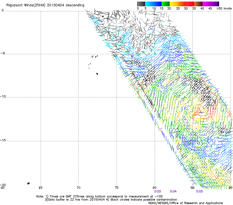Select the magenta-purple 40-50 knots color segment
This screenshot has height=205, width=233.
(x=211, y=4)
